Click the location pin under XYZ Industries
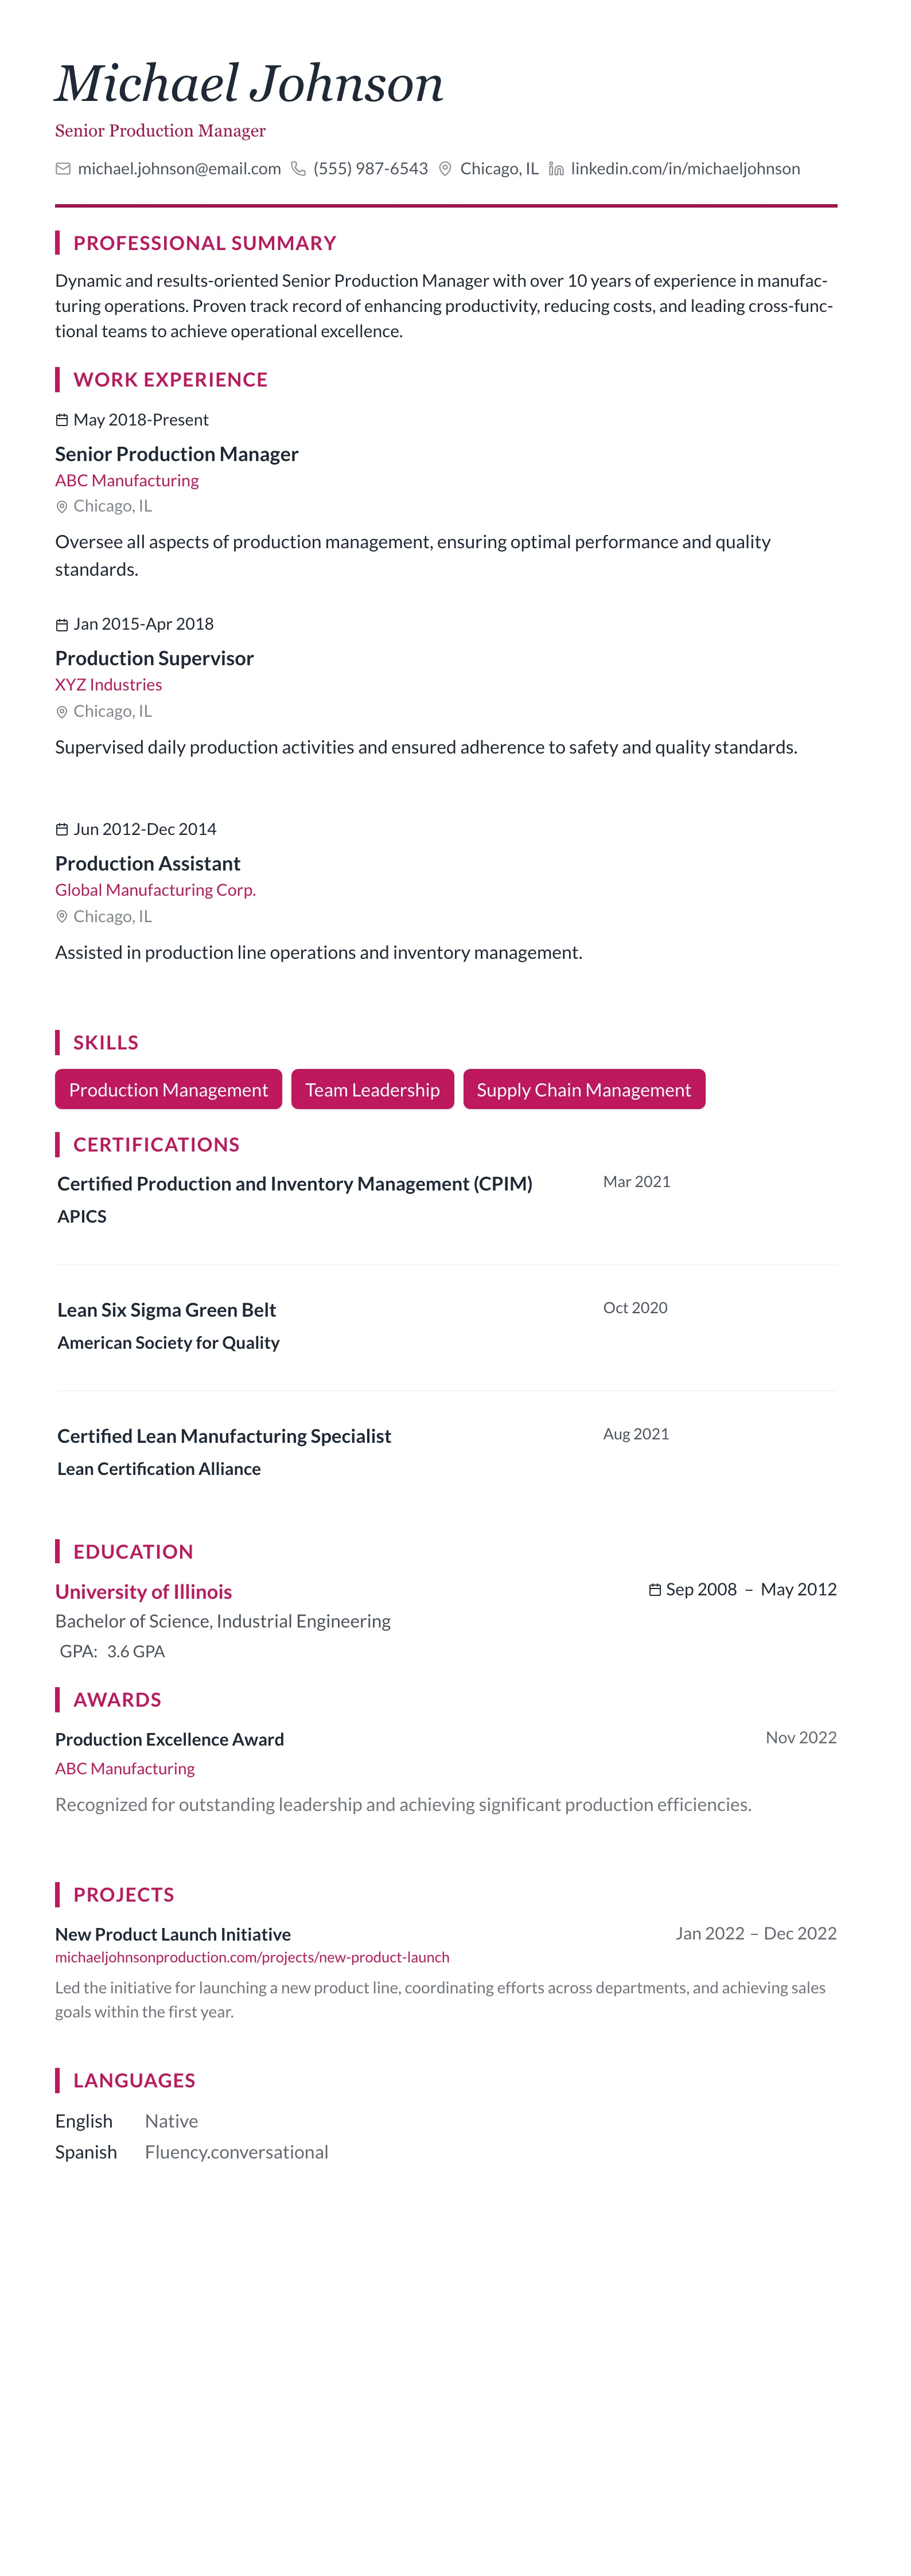Viewport: 911px width, 2576px height. tap(62, 712)
